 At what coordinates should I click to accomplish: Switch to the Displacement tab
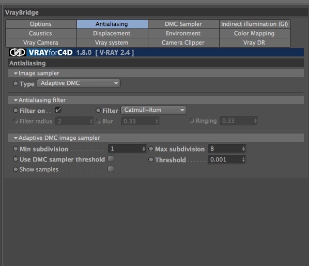[112, 33]
